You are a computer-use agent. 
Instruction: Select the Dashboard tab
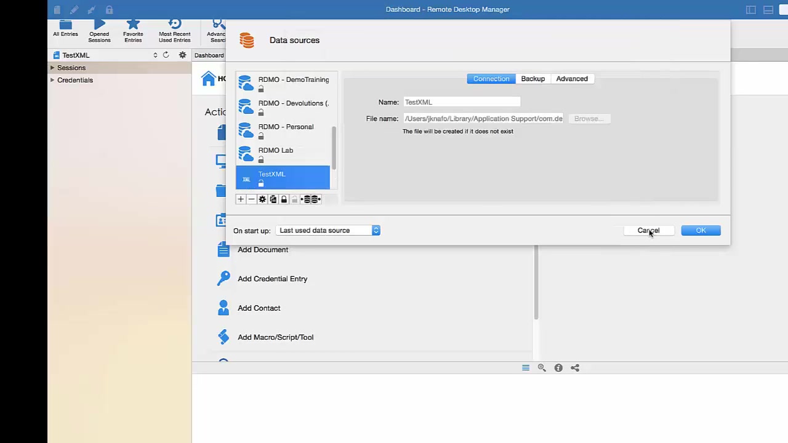(209, 55)
